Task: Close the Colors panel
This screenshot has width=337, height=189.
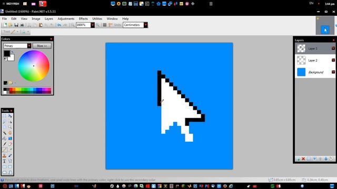Action: [51, 39]
